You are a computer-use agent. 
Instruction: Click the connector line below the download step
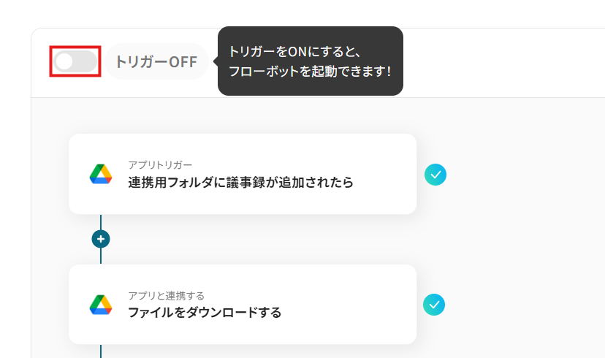pos(101,351)
